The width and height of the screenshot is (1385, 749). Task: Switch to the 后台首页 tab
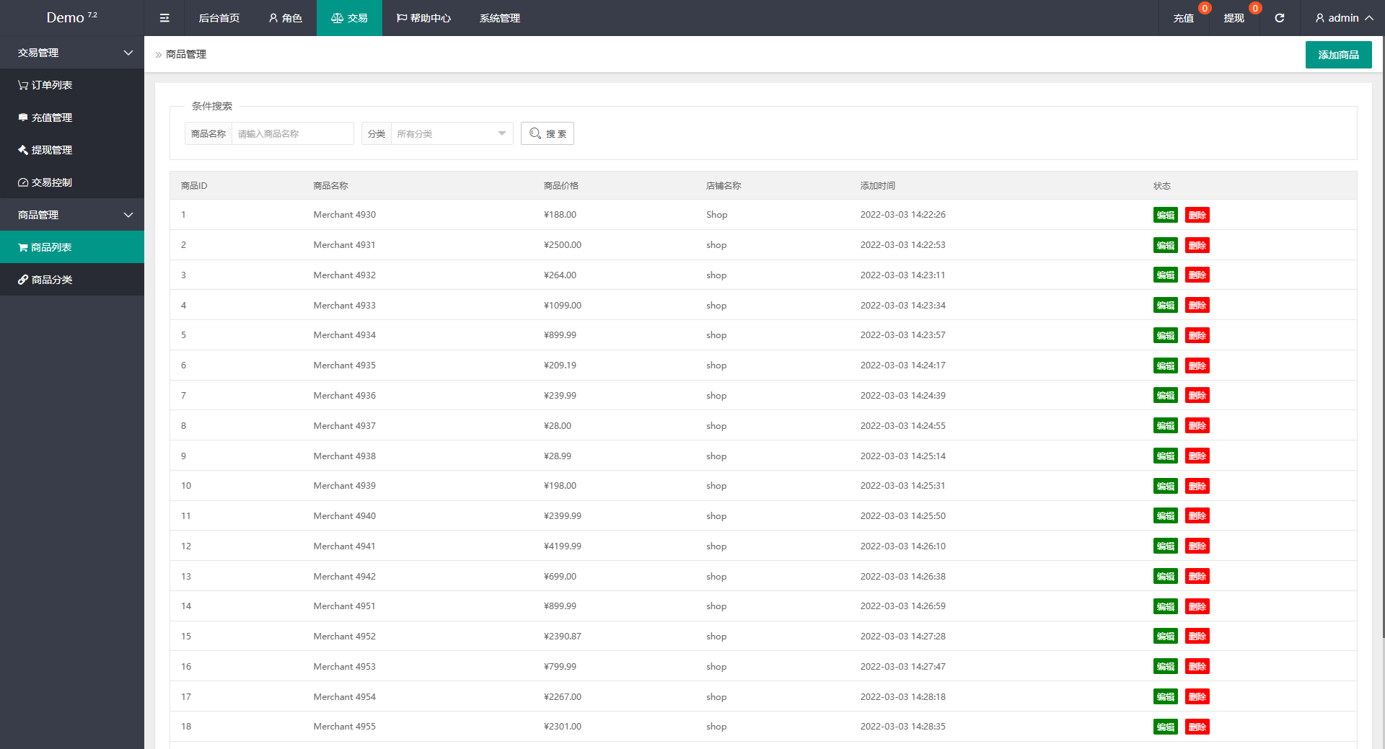pyautogui.click(x=219, y=18)
